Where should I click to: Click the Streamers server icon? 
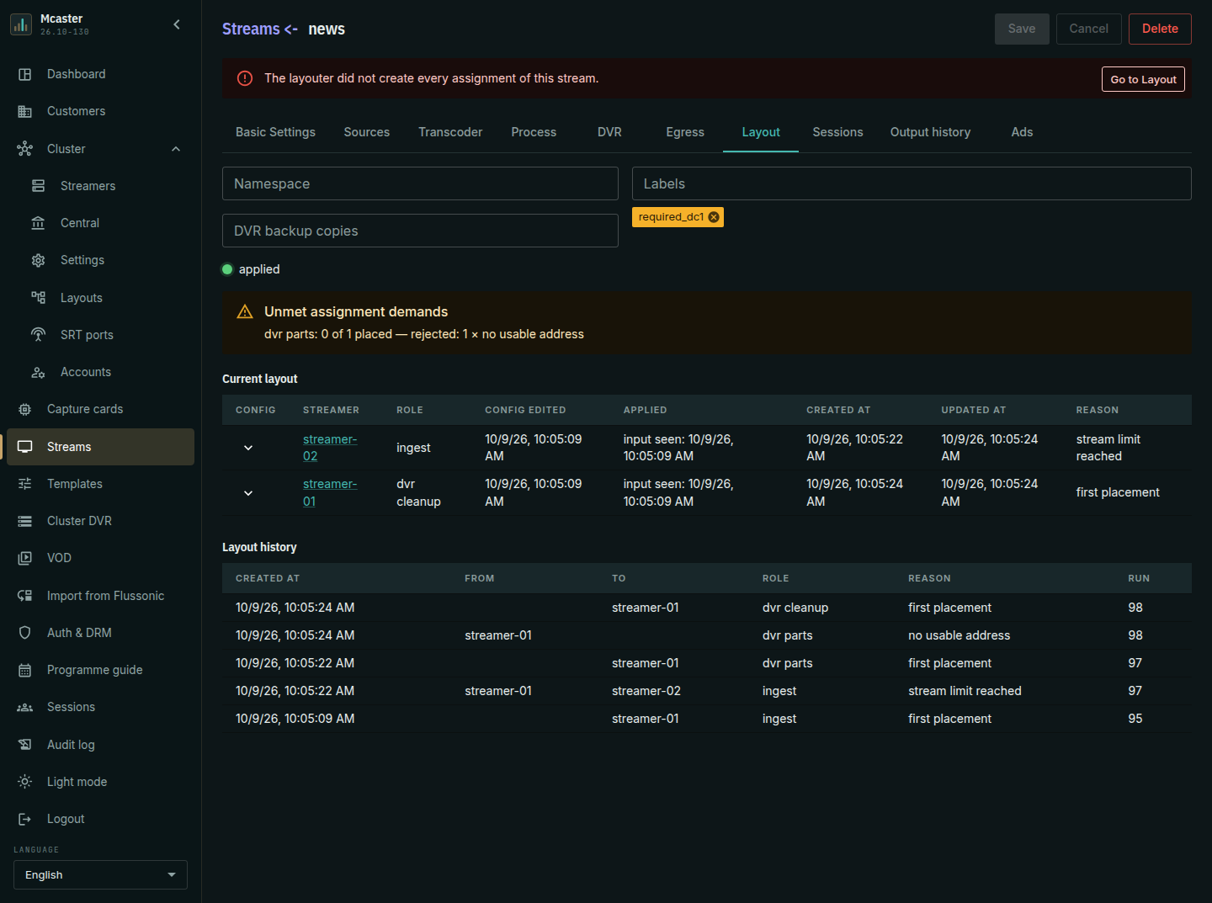[39, 186]
